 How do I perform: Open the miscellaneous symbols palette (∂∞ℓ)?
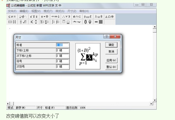(88, 17)
